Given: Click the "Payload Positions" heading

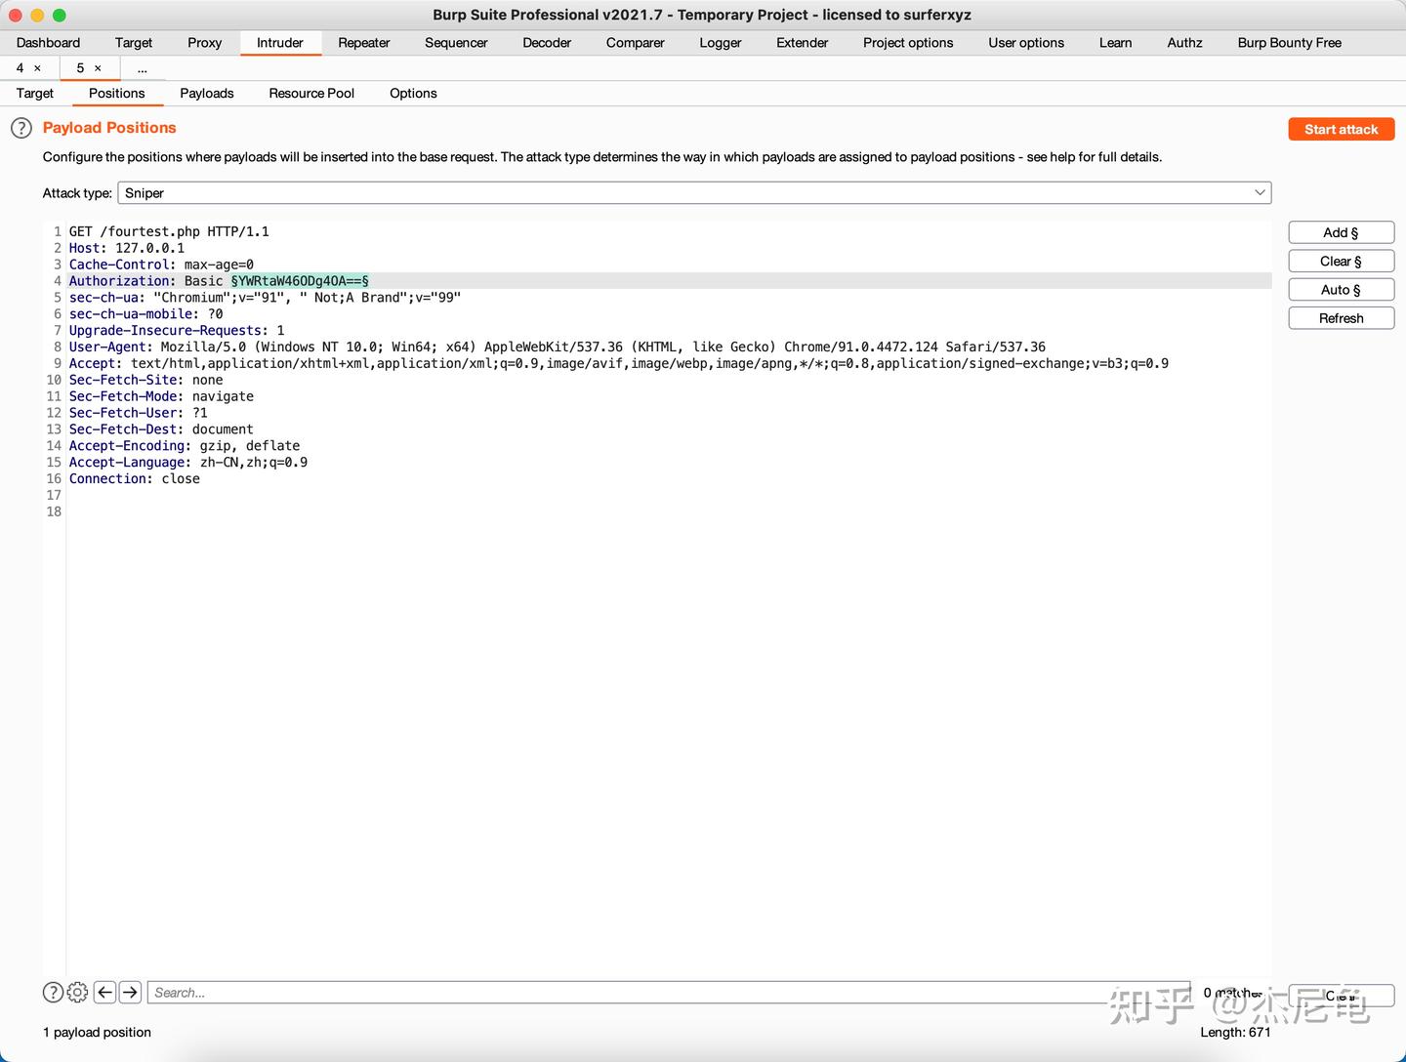Looking at the screenshot, I should (109, 128).
